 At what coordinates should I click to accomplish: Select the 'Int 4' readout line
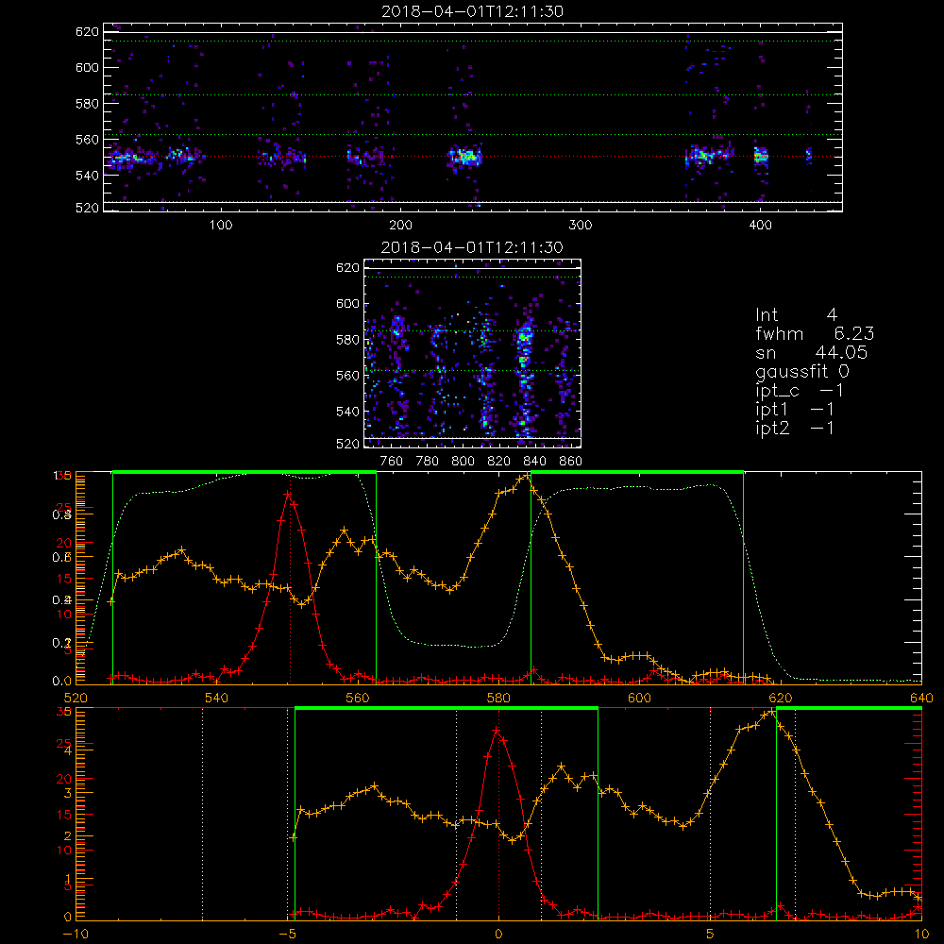point(796,315)
